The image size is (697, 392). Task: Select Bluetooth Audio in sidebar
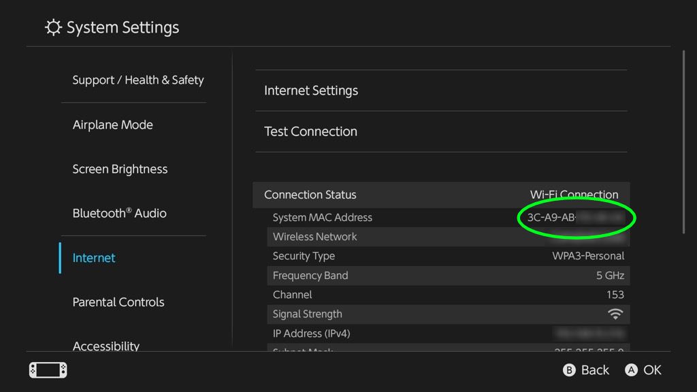click(x=120, y=213)
